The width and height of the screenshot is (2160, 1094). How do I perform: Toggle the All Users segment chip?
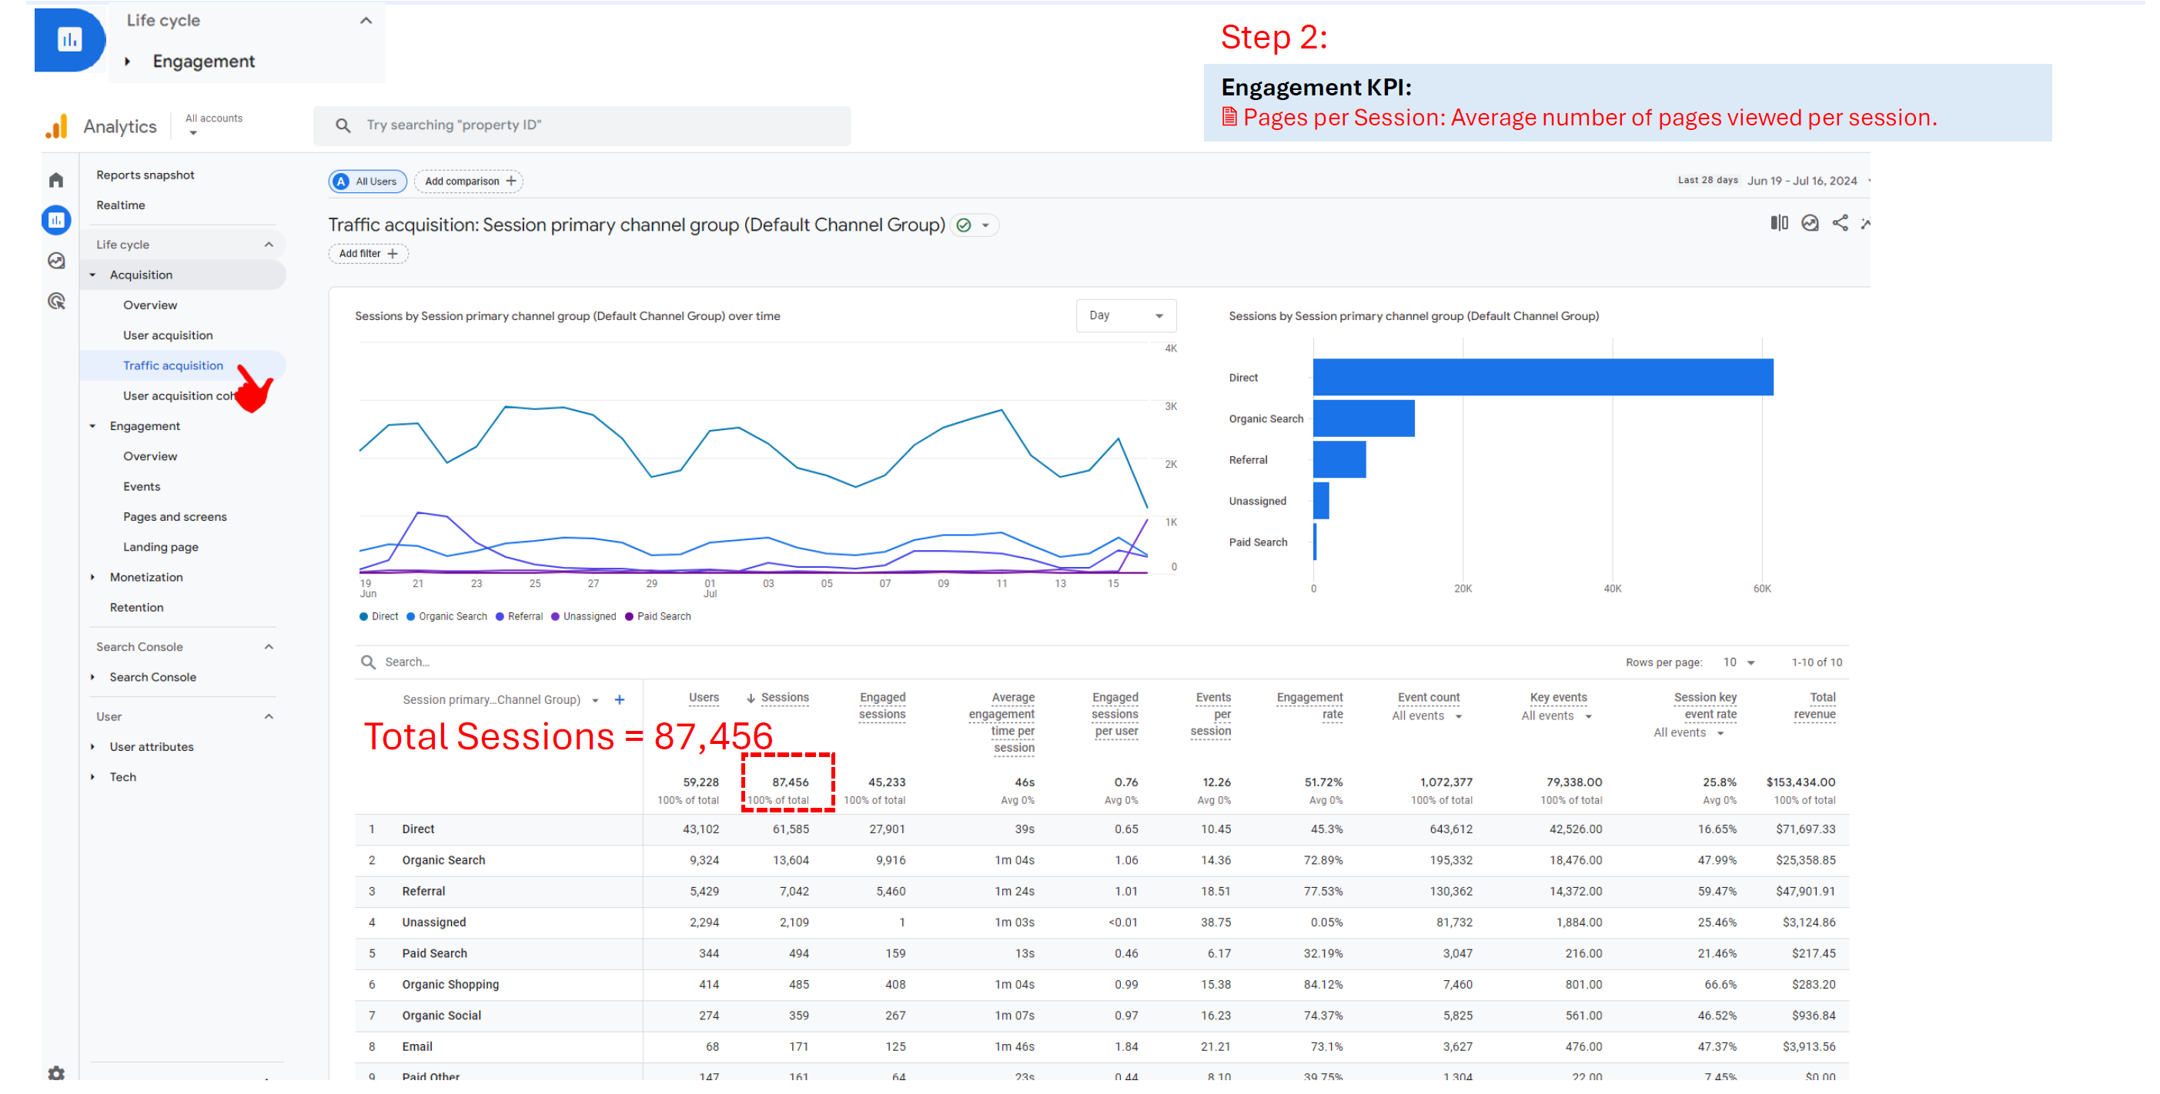367,181
